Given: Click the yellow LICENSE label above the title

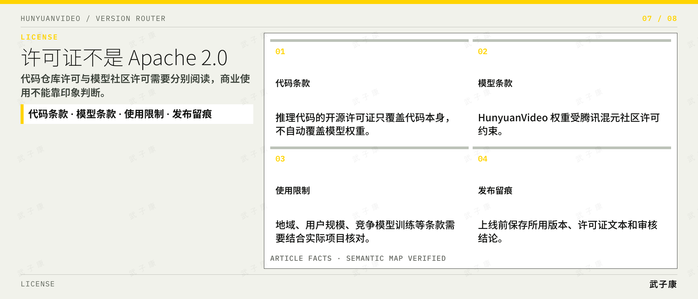Looking at the screenshot, I should [39, 37].
